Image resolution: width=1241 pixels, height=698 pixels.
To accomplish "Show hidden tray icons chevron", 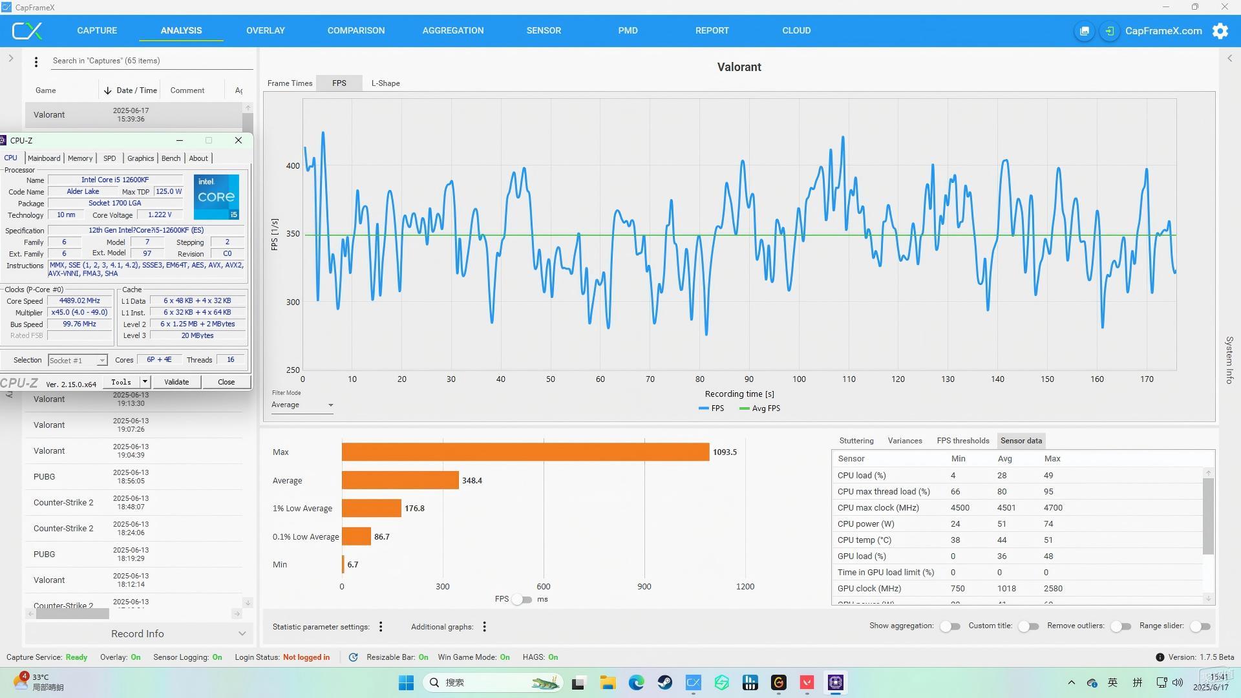I will 1071,682.
